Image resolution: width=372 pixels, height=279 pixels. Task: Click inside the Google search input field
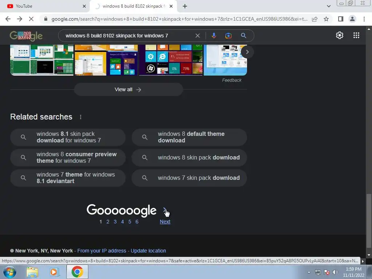(x=128, y=36)
